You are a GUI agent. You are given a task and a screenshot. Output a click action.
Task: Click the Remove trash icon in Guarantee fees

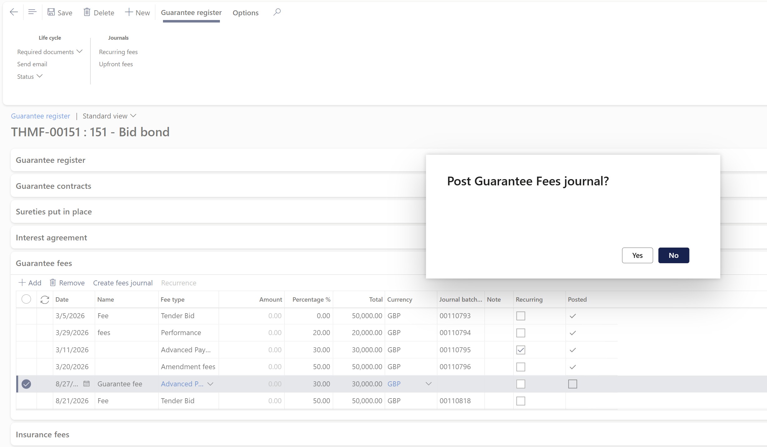pos(53,283)
